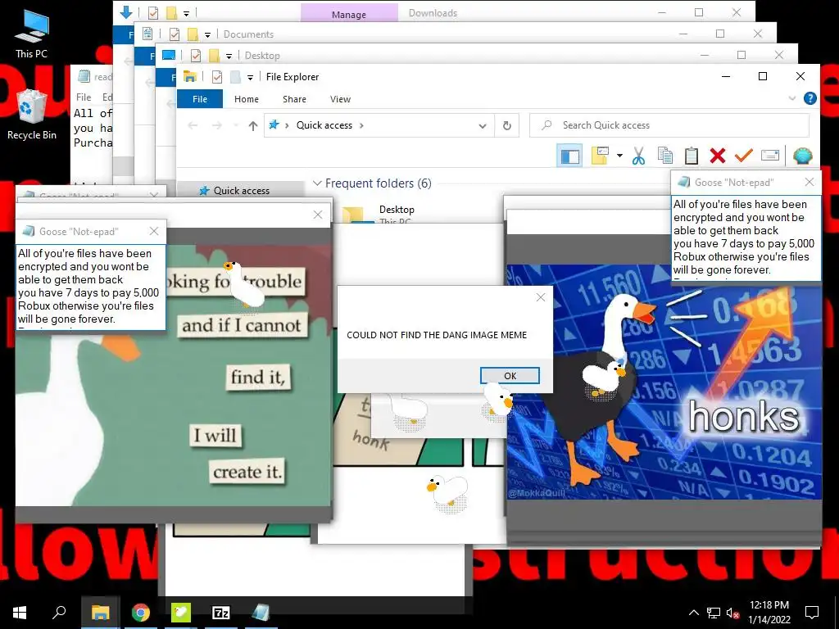Screen dimensions: 839x629
Task: Click Properties icon in Documents window title bar
Action: click(x=175, y=34)
